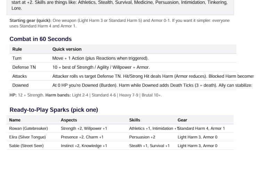Click "Rowan (Gatebreaker)" in the Sparks table
The width and height of the screenshot is (259, 170).
pos(29,128)
